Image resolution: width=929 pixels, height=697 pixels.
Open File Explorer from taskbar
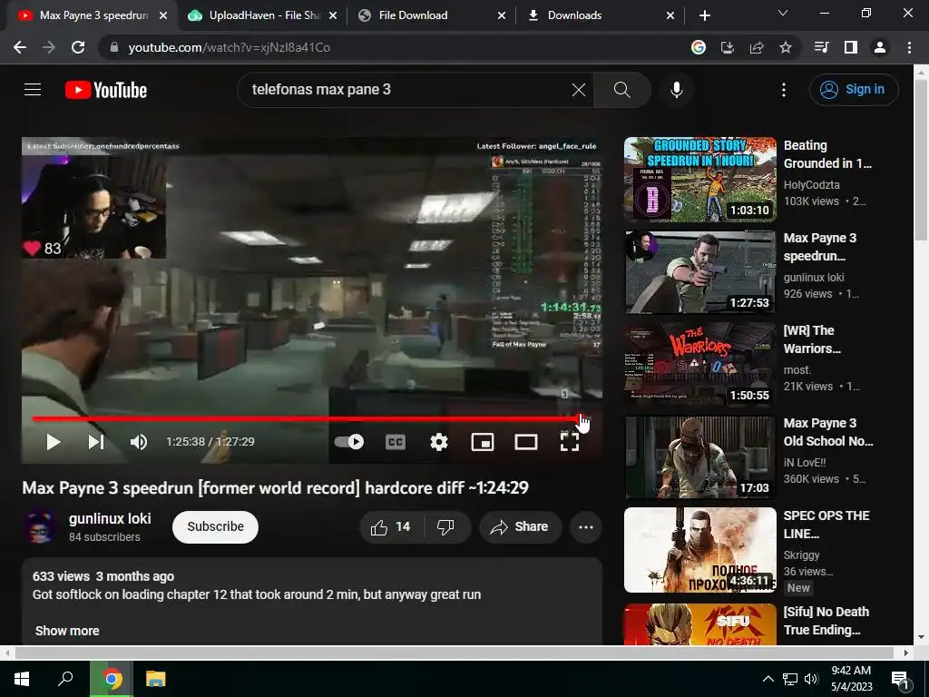[x=156, y=679]
